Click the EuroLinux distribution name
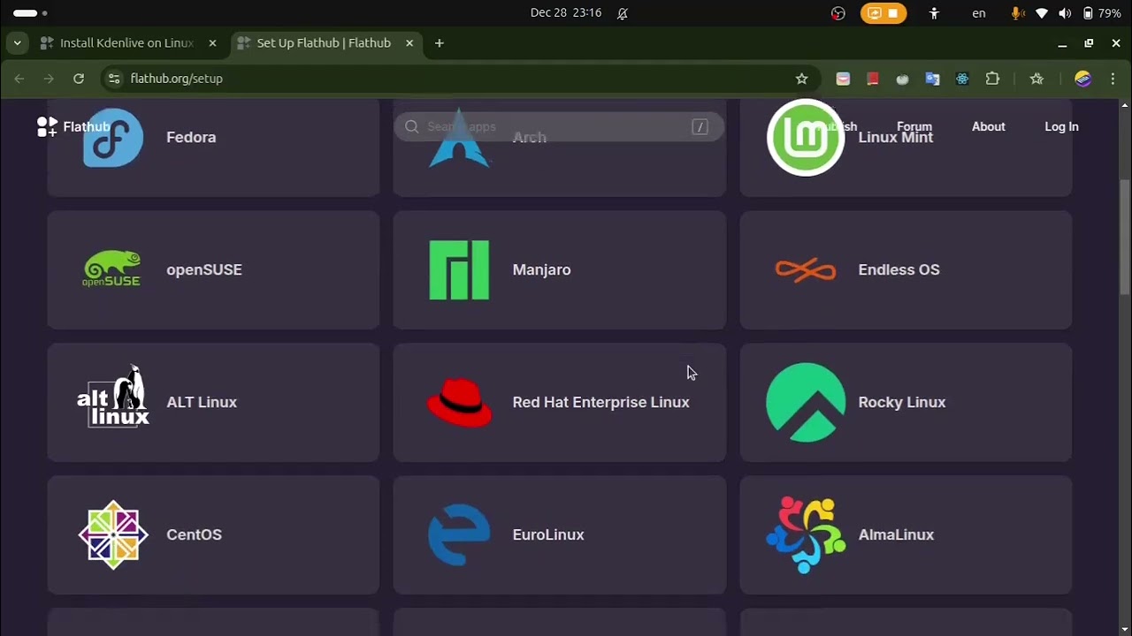 click(548, 534)
